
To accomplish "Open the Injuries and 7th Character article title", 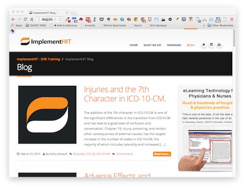I will click(125, 94).
